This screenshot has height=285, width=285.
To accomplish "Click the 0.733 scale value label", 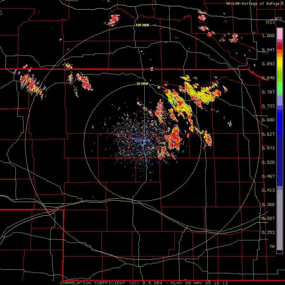I will click(x=268, y=106).
